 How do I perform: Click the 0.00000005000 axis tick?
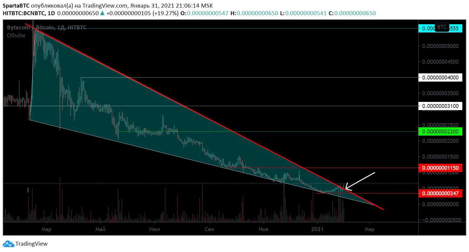coord(441,46)
